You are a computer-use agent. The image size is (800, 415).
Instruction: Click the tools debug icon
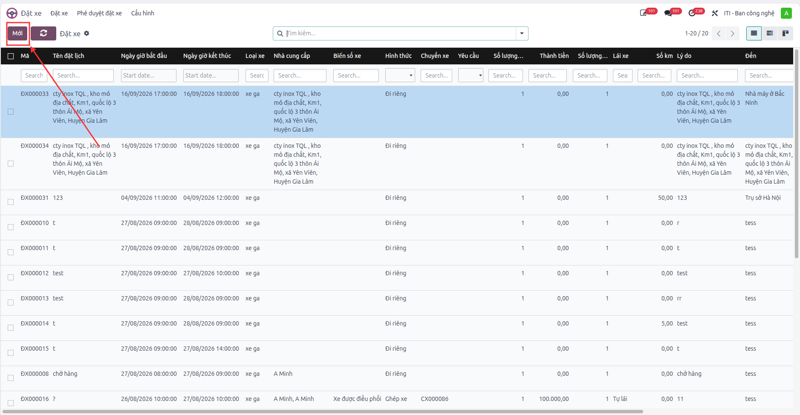pyautogui.click(x=715, y=13)
